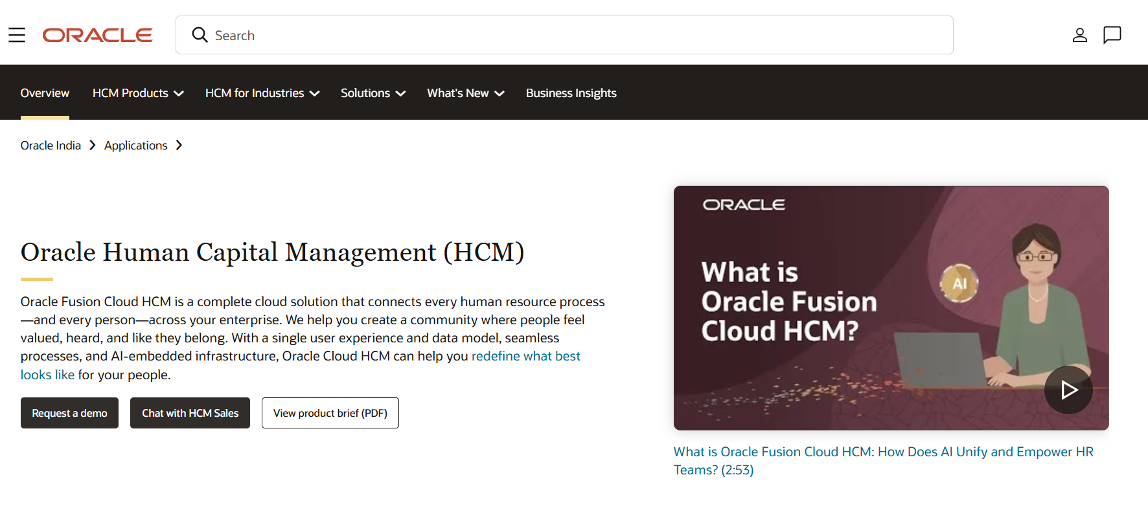The image size is (1148, 510).
Task: Open the chat bubble icon
Action: (x=1112, y=35)
